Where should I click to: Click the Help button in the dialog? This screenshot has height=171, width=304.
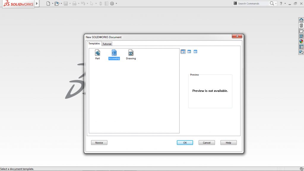click(228, 143)
